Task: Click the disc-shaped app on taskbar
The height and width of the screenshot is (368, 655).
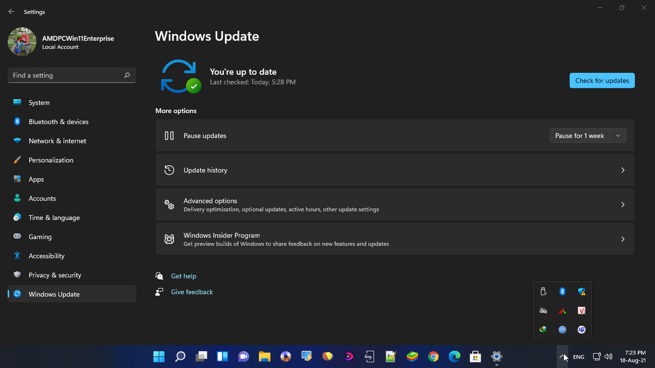Action: 286,356
